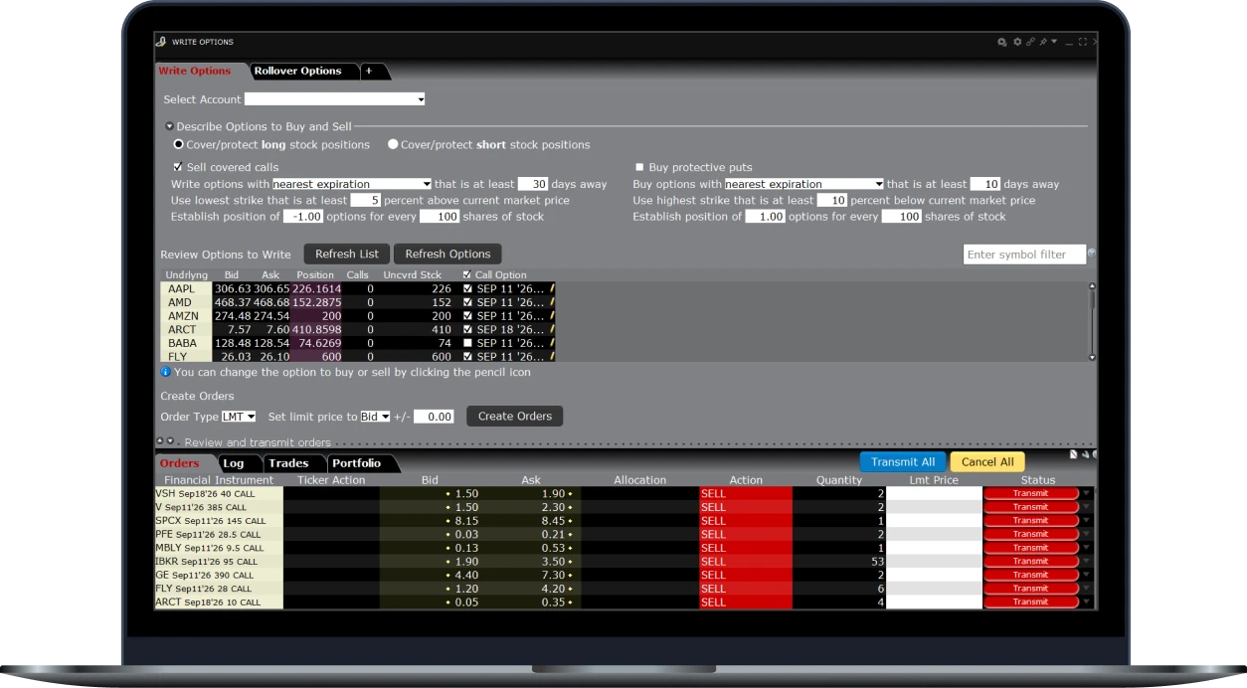Collapse Describe Options to Buy and Sell
1247x688 pixels.
(169, 127)
